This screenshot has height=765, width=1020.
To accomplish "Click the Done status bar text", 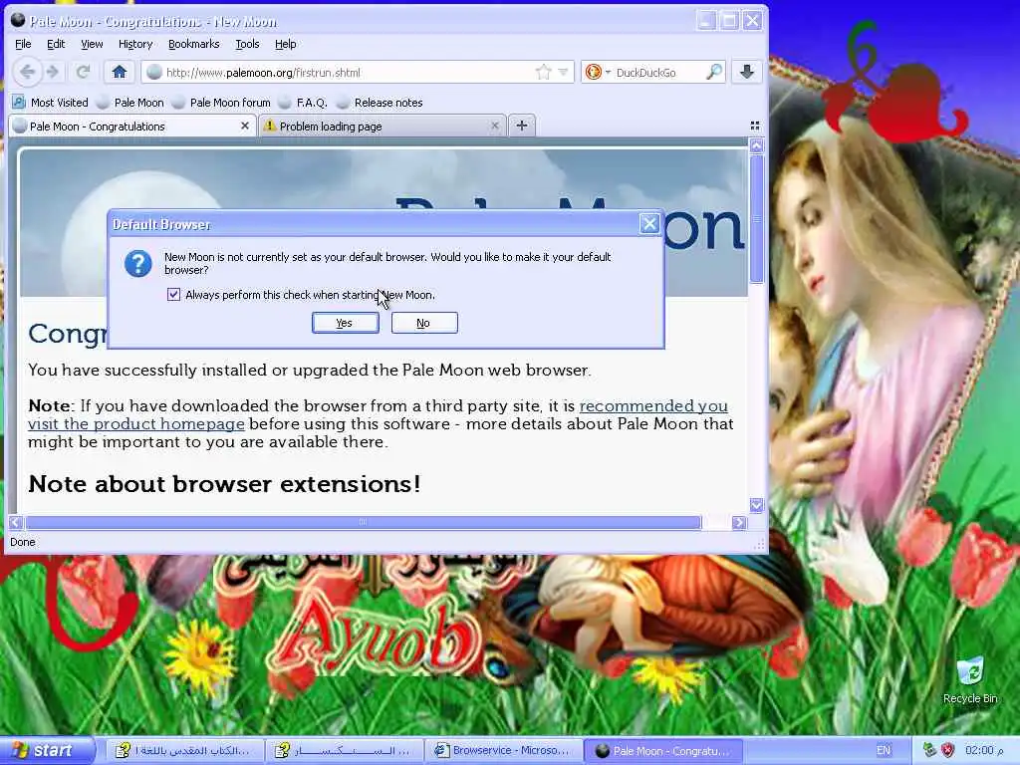I will [x=23, y=542].
